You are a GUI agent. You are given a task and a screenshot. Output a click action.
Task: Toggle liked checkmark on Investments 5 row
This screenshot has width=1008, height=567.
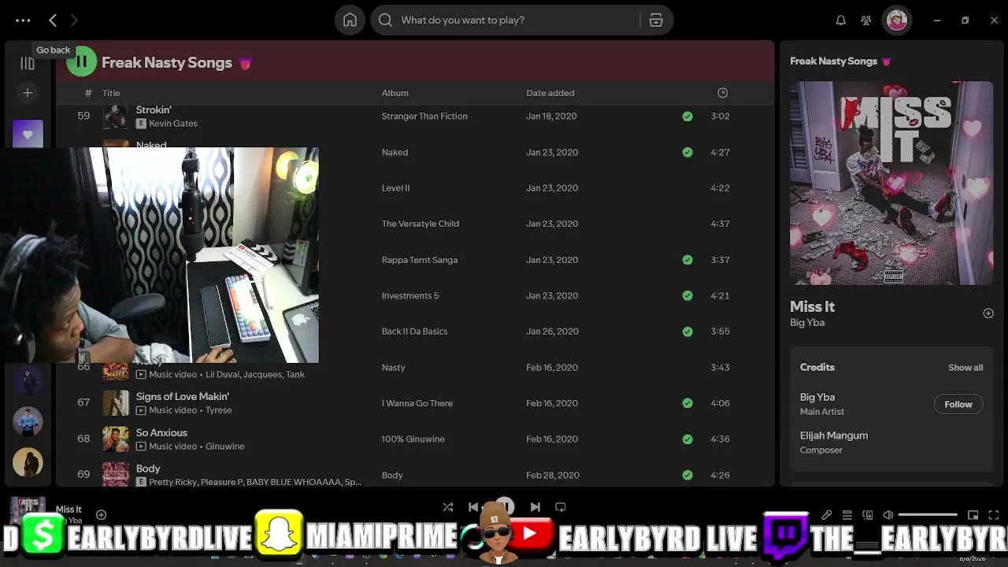[687, 296]
